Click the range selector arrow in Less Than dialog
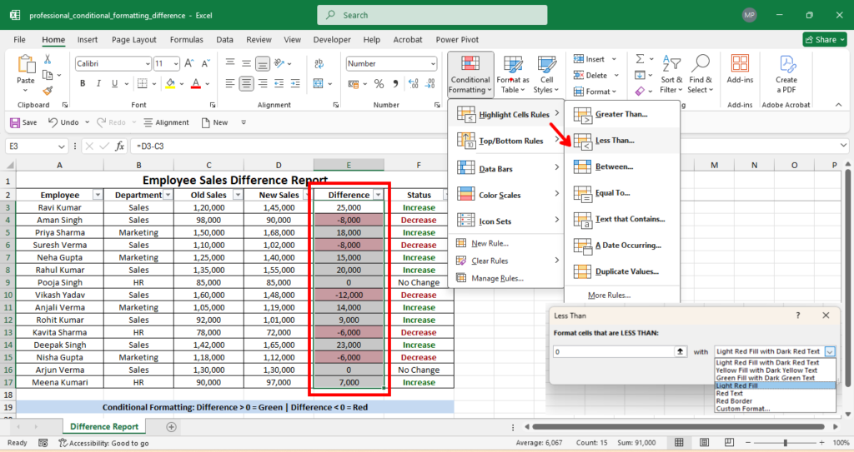This screenshot has width=854, height=452. [x=680, y=351]
